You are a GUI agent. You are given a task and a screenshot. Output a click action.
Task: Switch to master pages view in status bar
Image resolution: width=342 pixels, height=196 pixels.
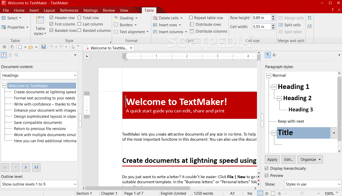coord(273,193)
